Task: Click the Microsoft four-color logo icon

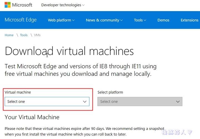Action: tap(7, 5)
